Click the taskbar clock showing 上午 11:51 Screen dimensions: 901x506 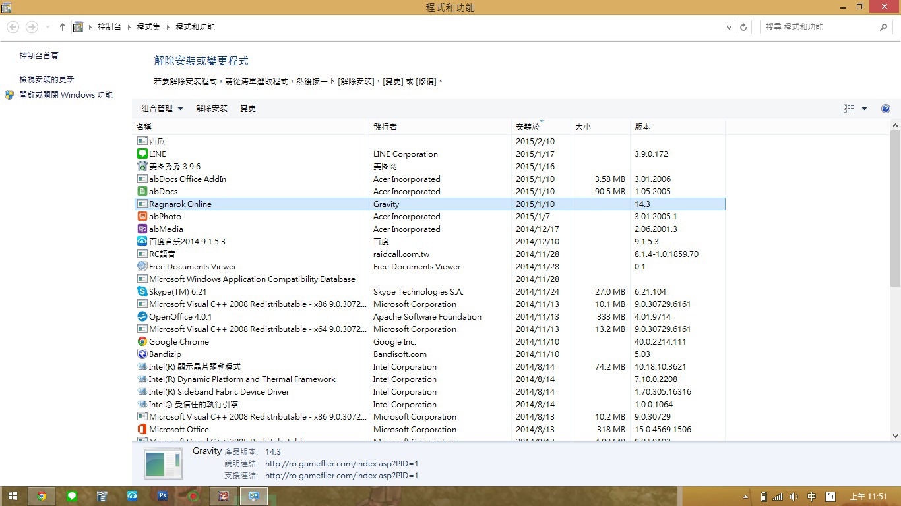tap(868, 497)
